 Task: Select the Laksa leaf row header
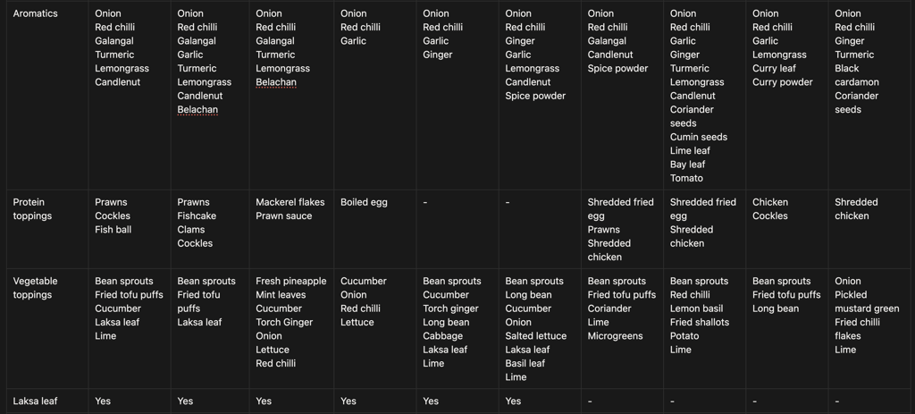pyautogui.click(x=35, y=401)
